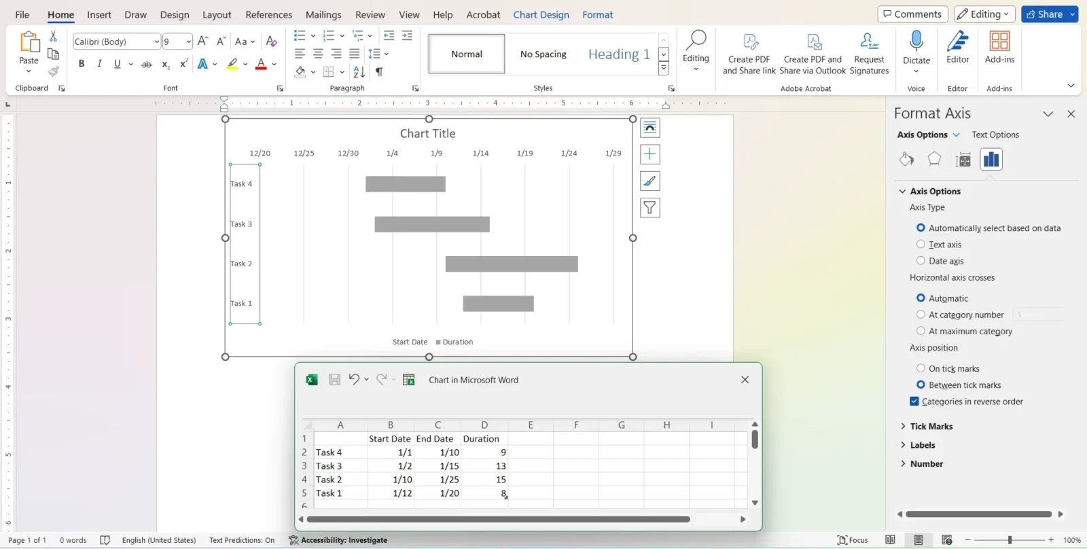Select the Fill & Line paint bucket icon
The height and width of the screenshot is (549, 1087).
click(x=906, y=160)
